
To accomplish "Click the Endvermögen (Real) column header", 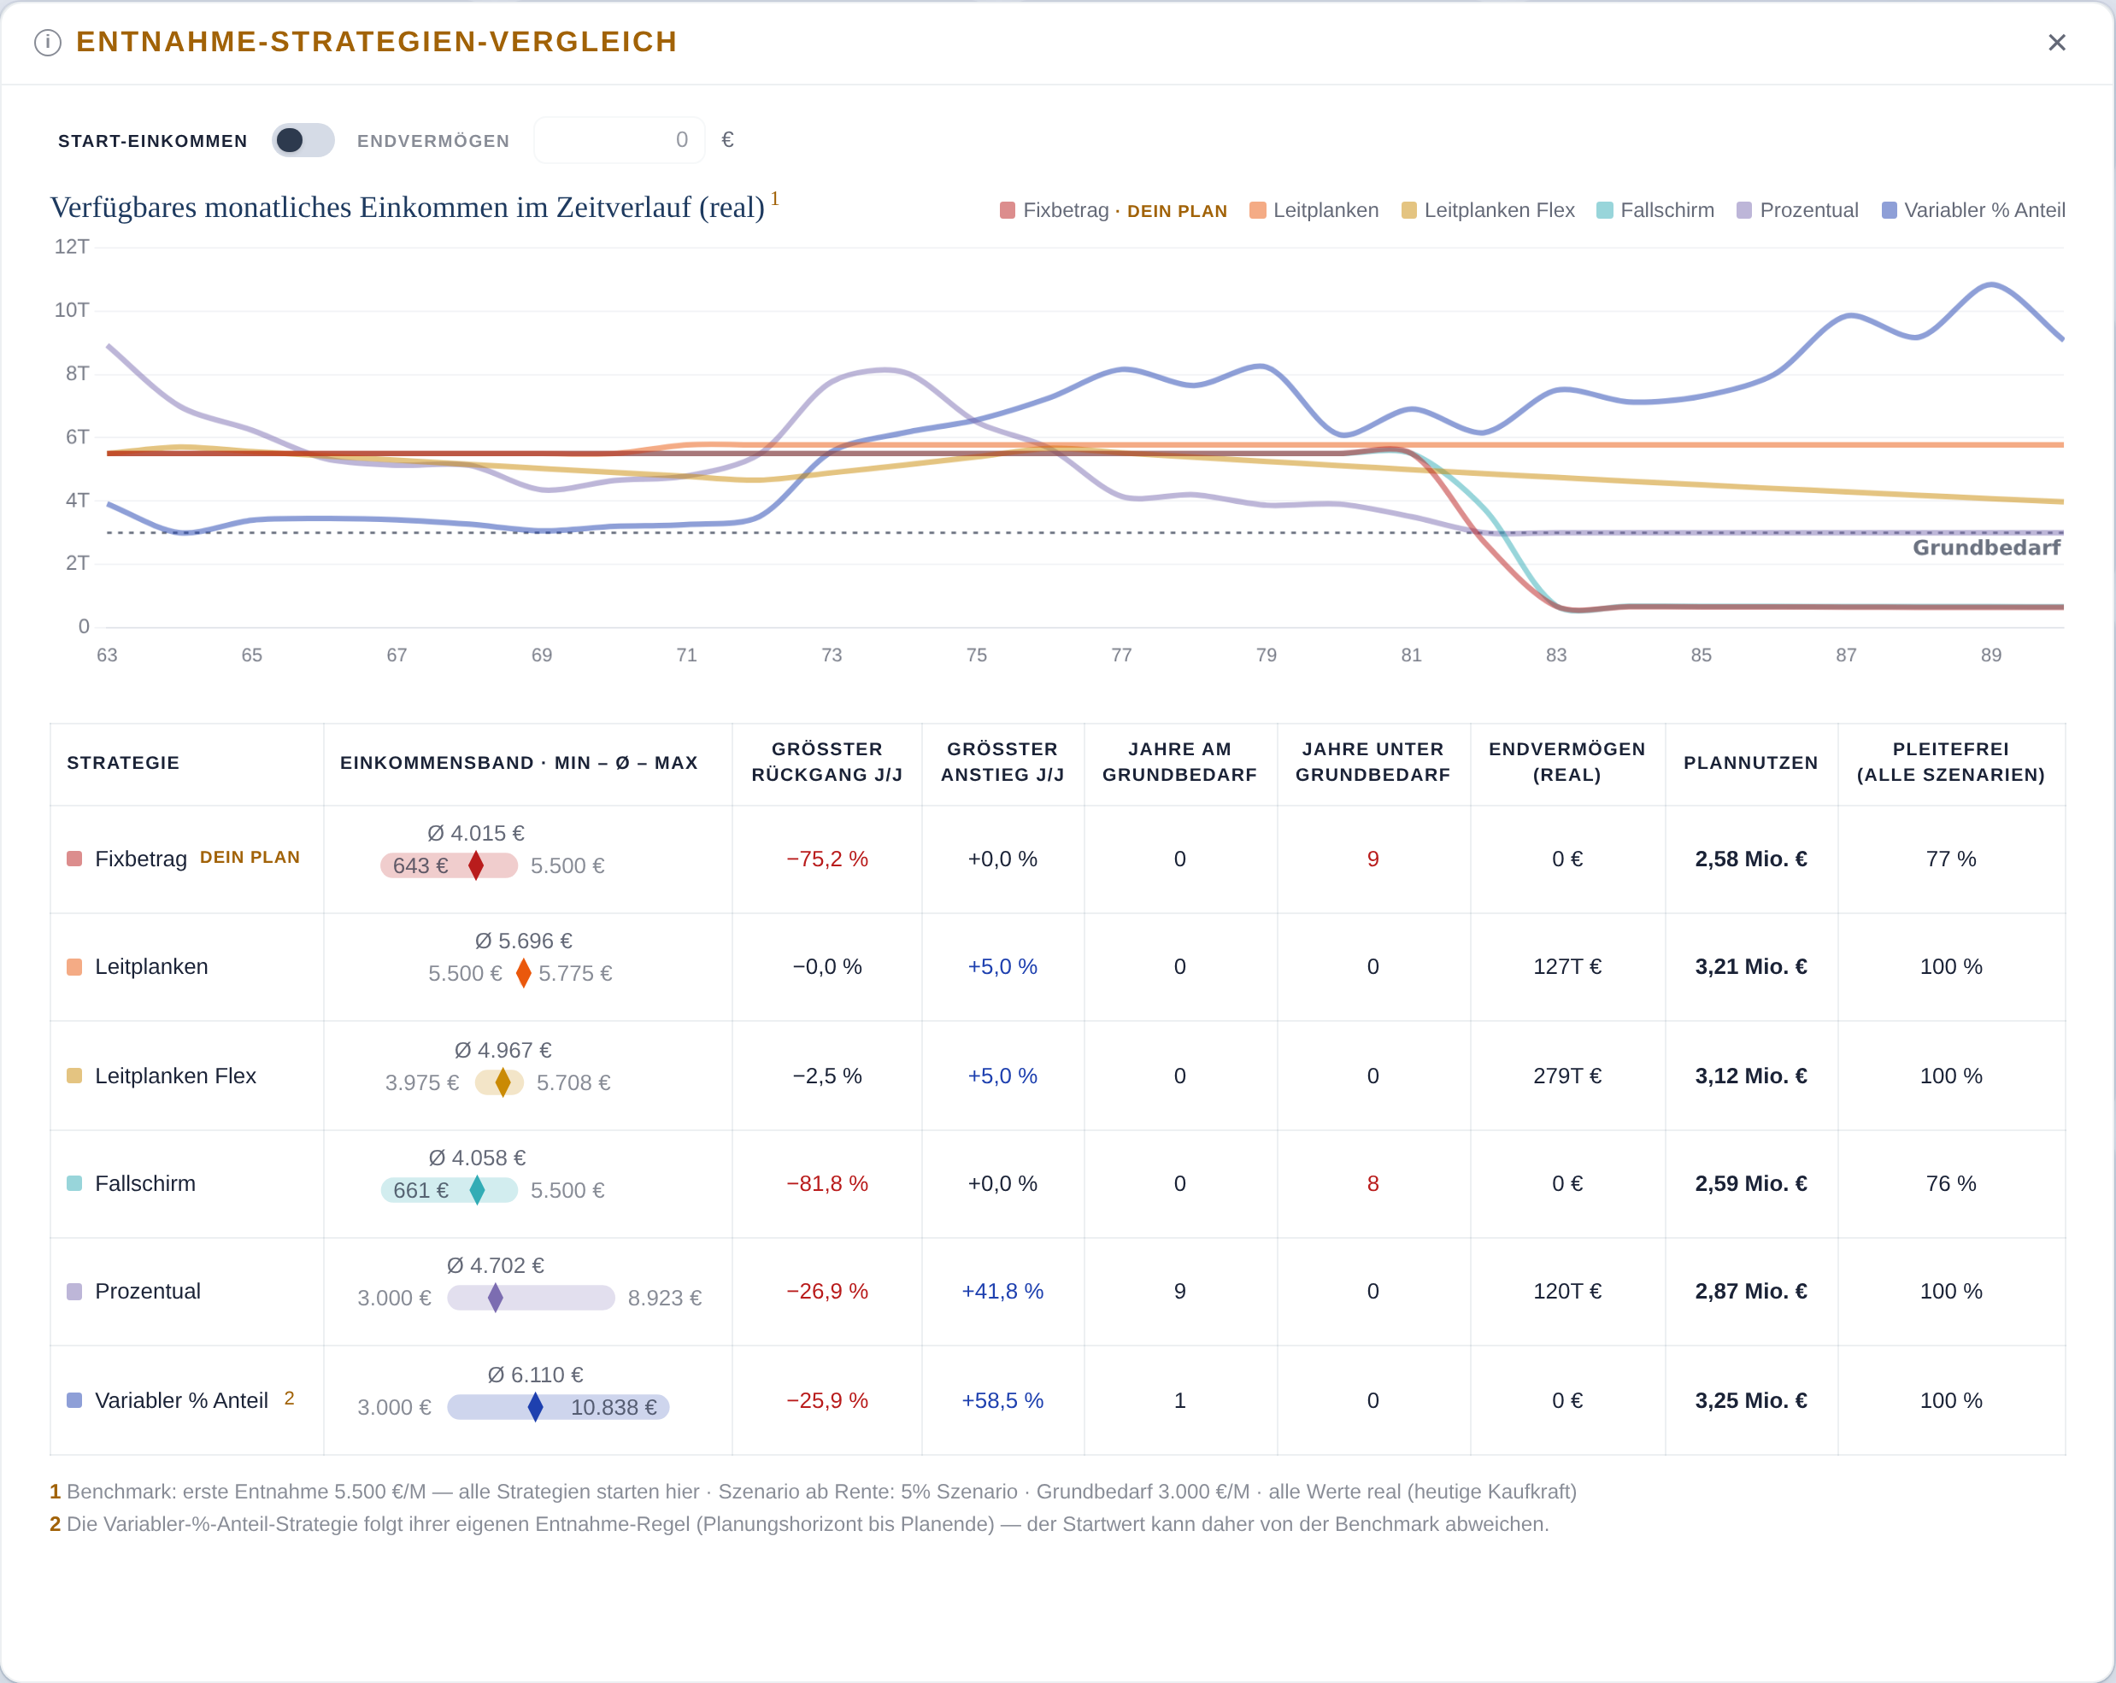I will pyautogui.click(x=1567, y=761).
